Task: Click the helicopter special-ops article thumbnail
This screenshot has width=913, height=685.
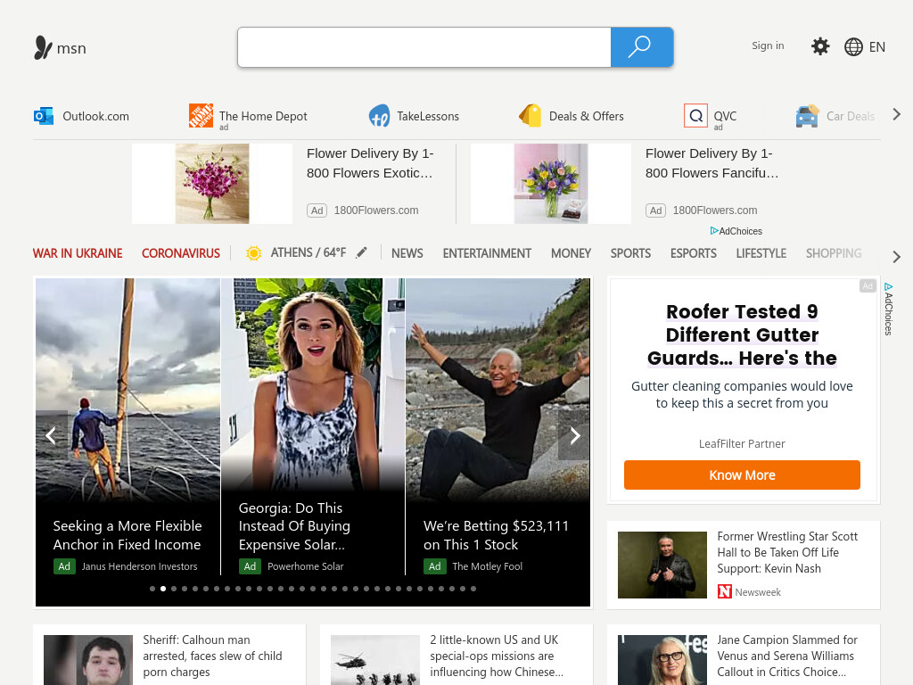Action: click(x=375, y=660)
